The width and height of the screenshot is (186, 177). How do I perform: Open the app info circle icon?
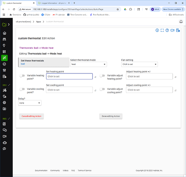(x=157, y=31)
